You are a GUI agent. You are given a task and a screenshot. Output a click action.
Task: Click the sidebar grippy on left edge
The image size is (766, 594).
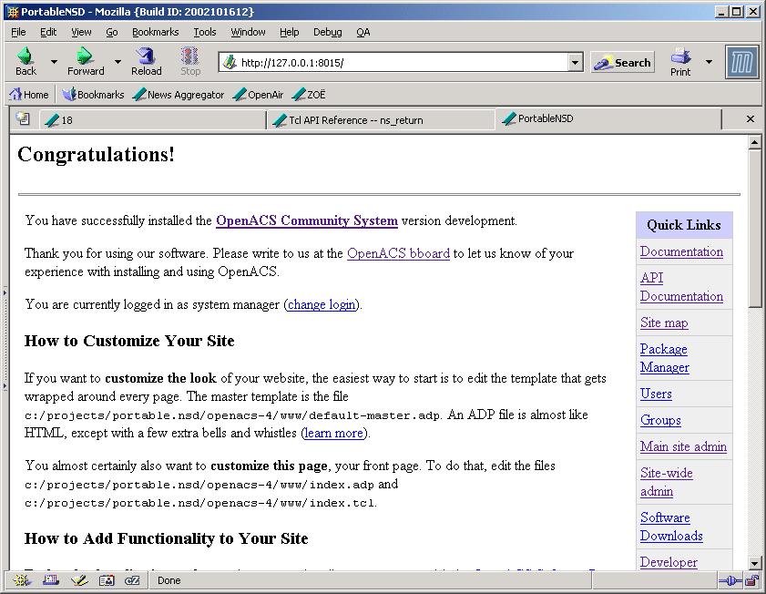(x=5, y=340)
